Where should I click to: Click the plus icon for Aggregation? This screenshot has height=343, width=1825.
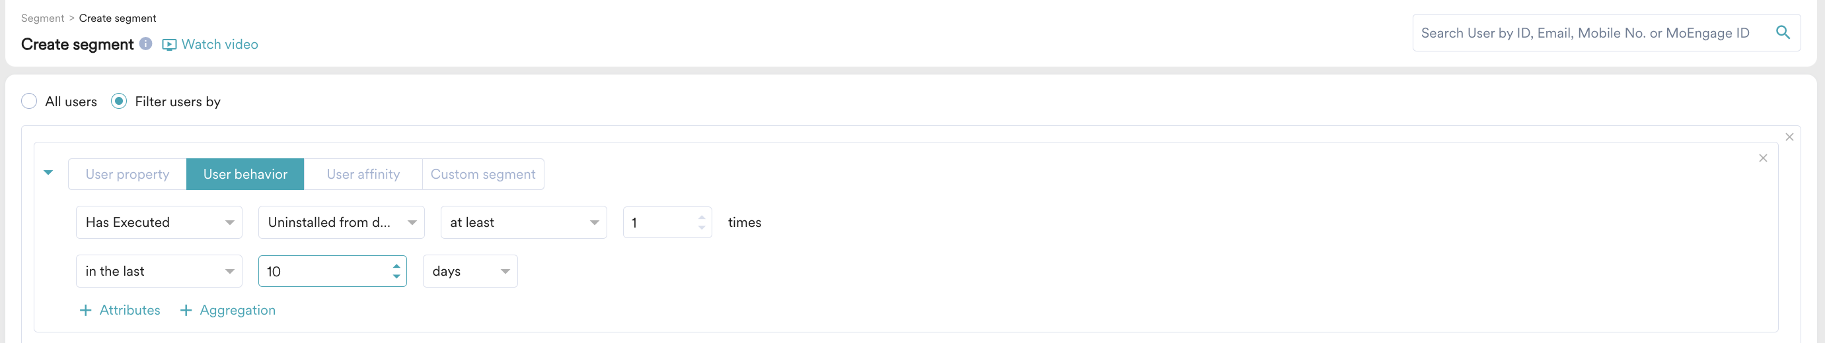(x=186, y=311)
